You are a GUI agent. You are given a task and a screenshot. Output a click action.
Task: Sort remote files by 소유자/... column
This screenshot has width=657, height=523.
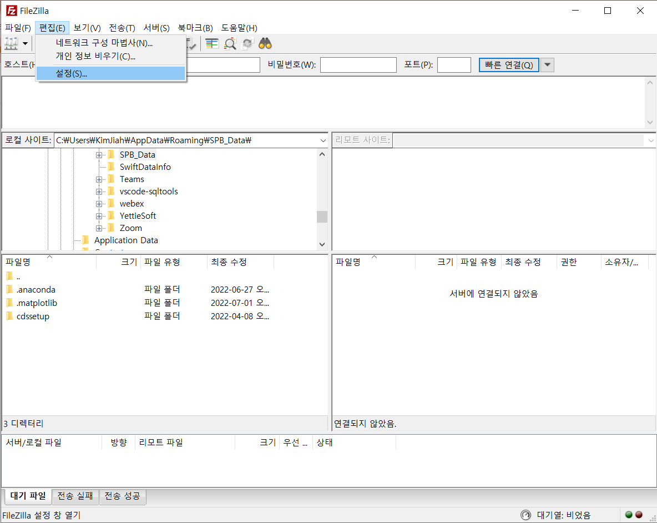(624, 262)
